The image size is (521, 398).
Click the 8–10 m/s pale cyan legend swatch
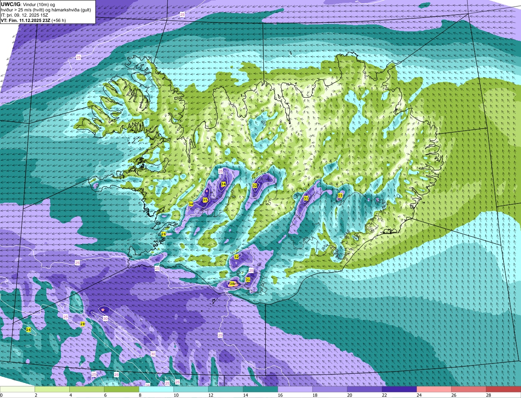pyautogui.click(x=156, y=389)
